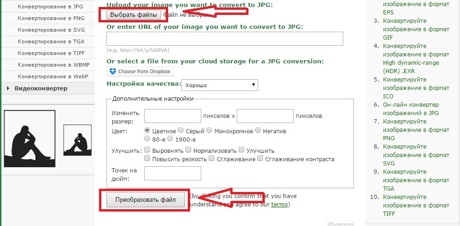Open the terms link
The width and height of the screenshot is (460, 226).
point(279,204)
